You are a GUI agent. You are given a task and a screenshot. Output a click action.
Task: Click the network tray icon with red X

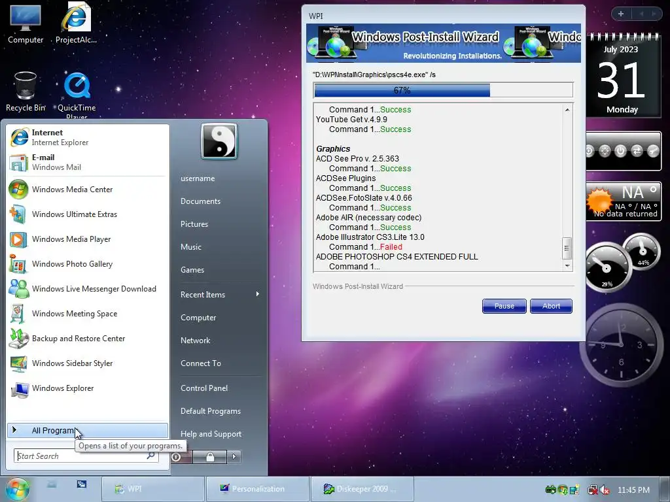[x=593, y=490]
